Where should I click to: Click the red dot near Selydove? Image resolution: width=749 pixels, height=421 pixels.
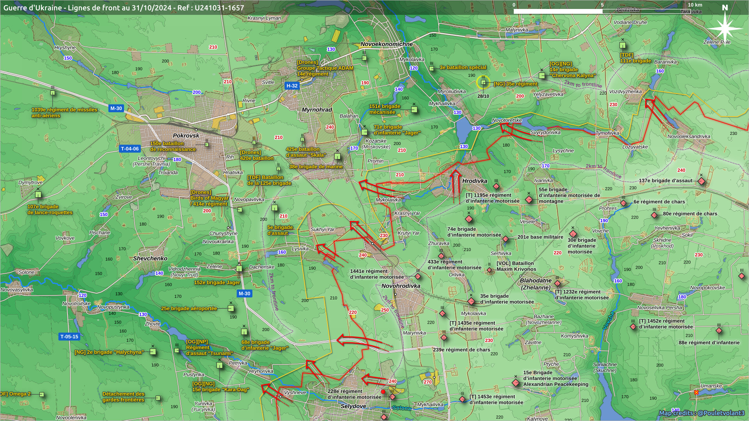click(383, 392)
